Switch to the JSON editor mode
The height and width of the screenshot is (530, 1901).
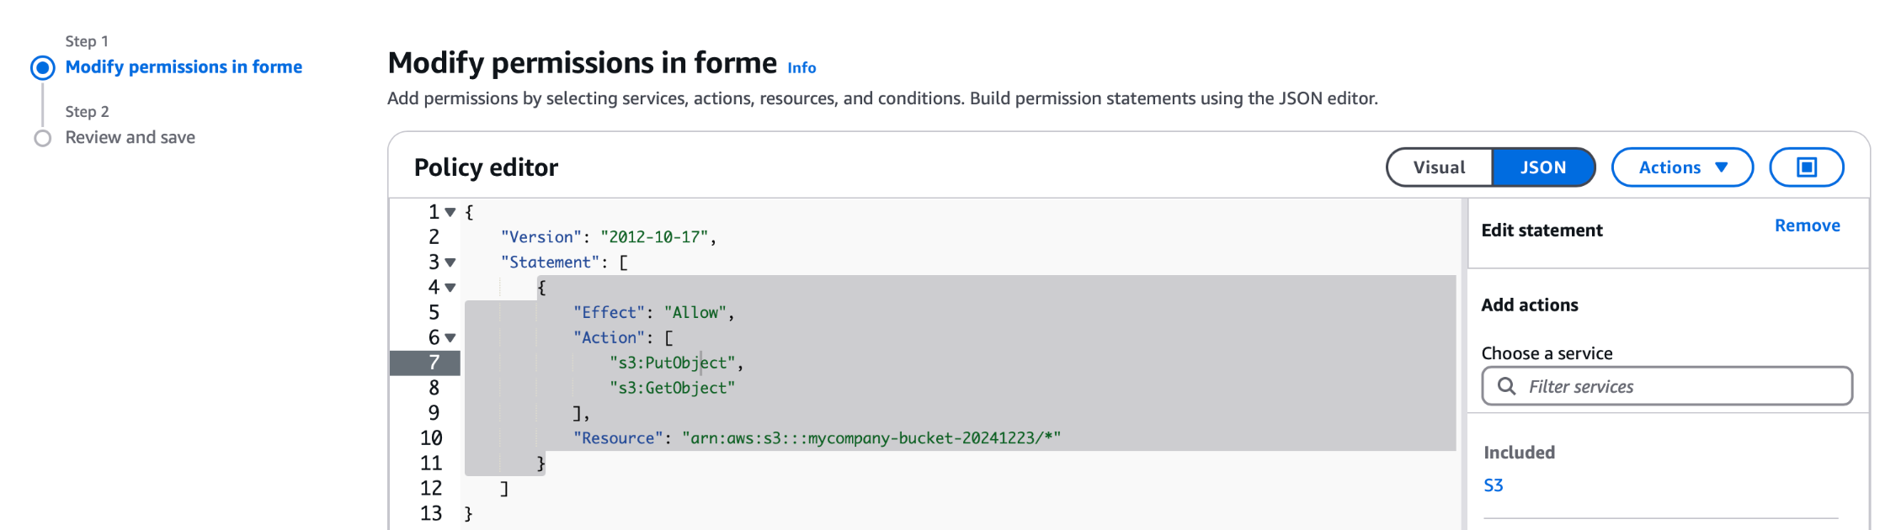point(1542,167)
